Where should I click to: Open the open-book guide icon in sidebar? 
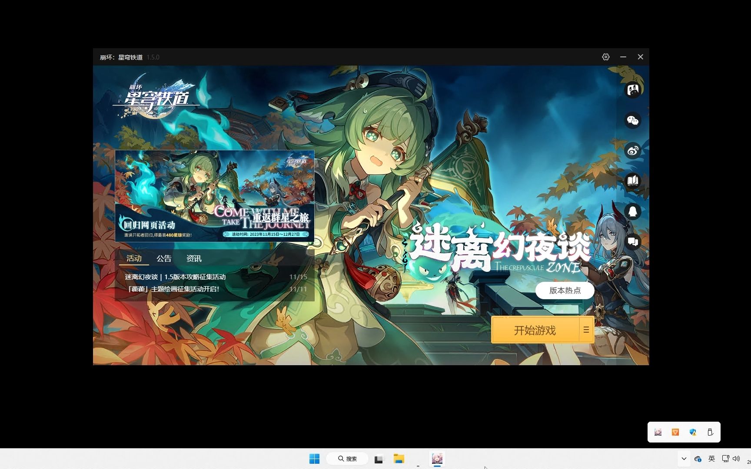(x=633, y=181)
